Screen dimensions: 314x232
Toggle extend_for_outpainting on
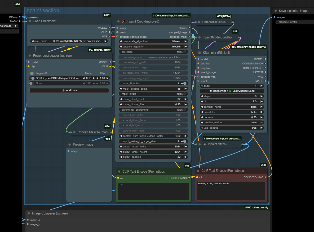click(185, 110)
